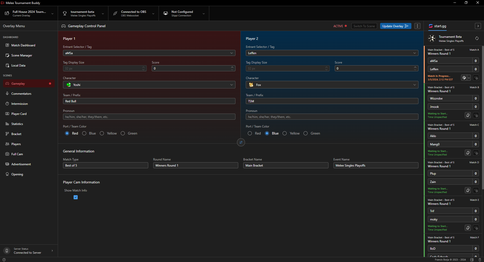The height and width of the screenshot is (262, 484).
Task: Select Green port color for Player 1
Action: 123,134
